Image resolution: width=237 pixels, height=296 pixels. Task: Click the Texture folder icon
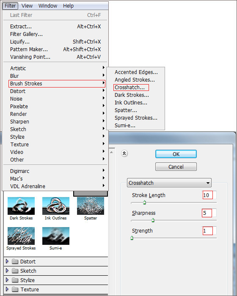[15, 289]
